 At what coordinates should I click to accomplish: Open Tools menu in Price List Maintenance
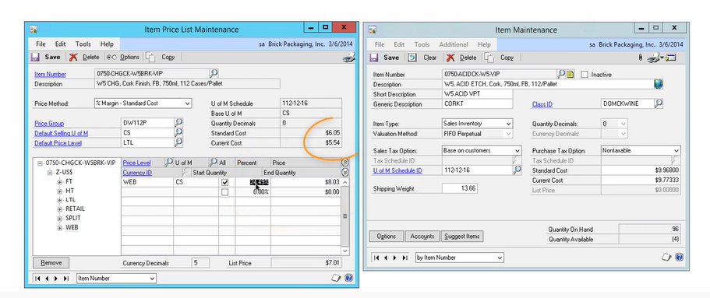tap(83, 44)
